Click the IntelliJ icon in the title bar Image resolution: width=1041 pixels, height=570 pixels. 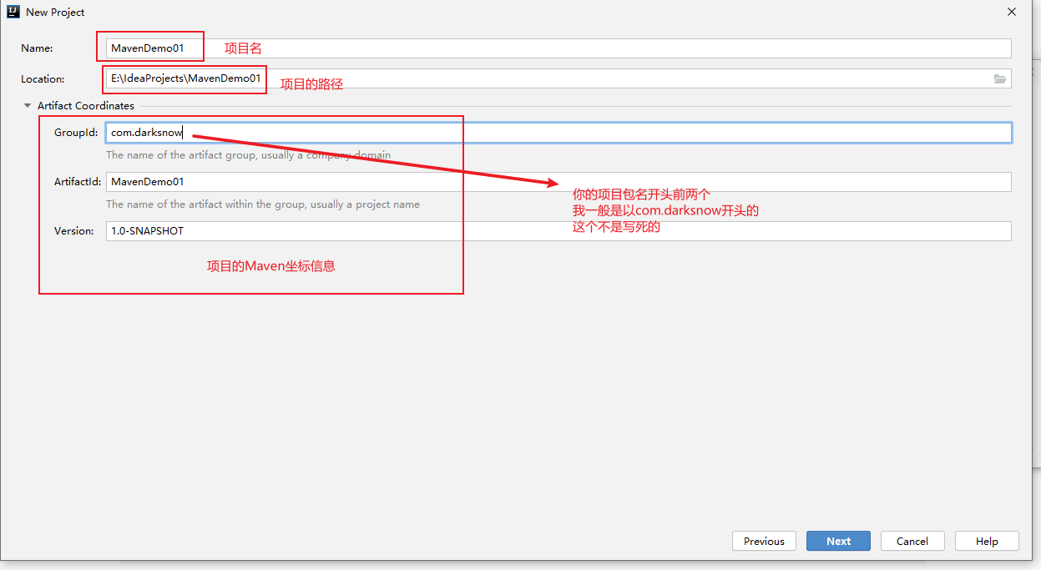13,12
